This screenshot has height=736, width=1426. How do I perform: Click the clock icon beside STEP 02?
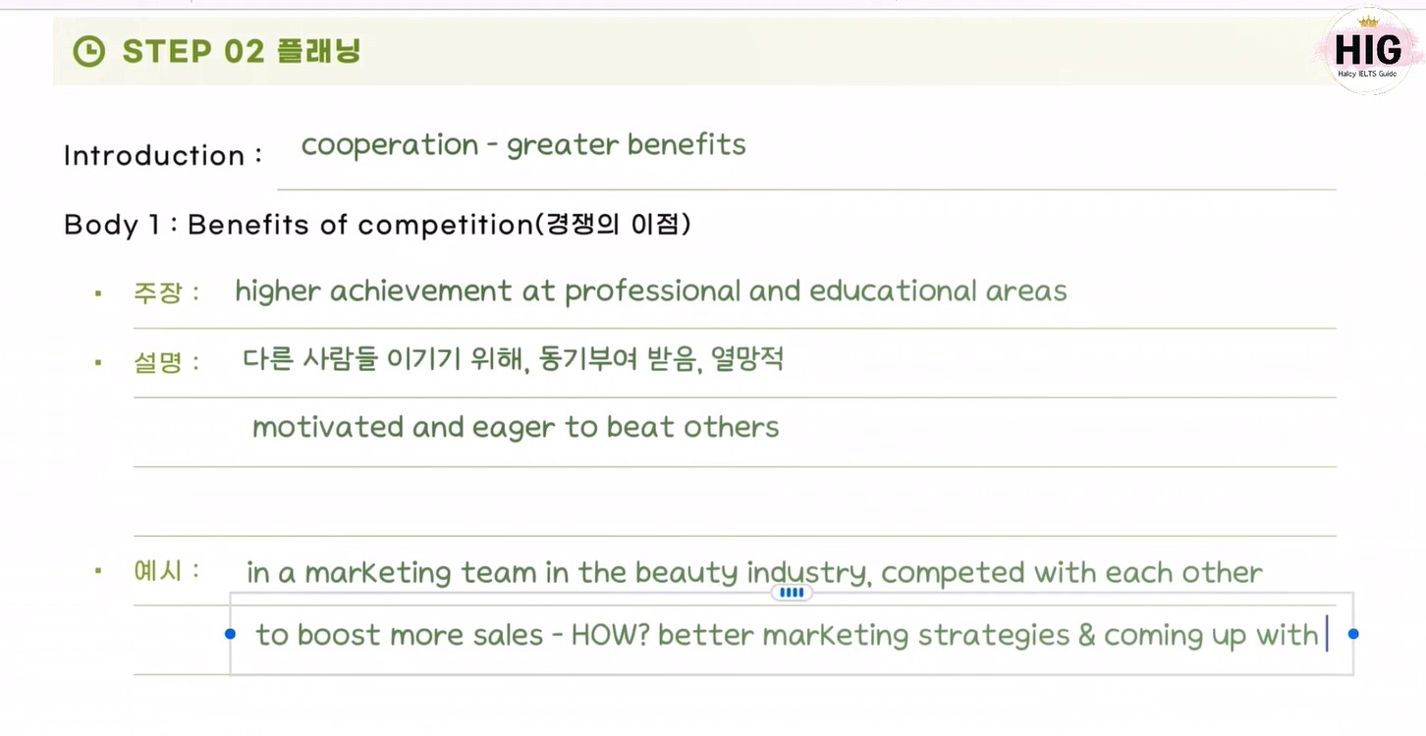[x=89, y=51]
